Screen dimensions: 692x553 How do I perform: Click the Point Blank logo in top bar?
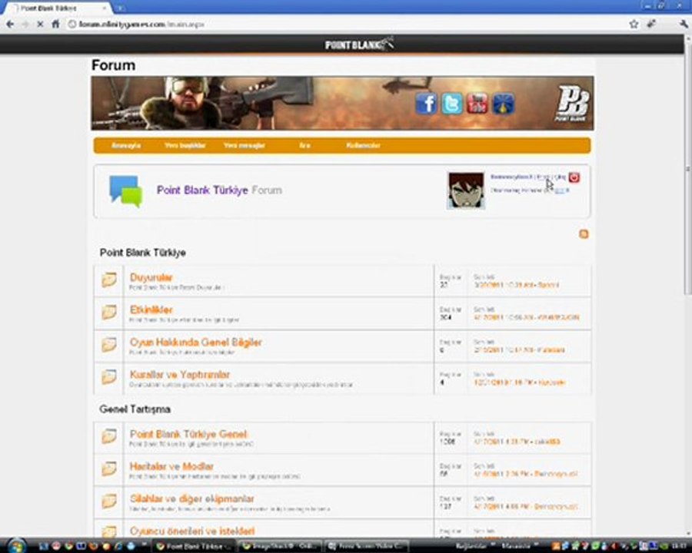[359, 44]
